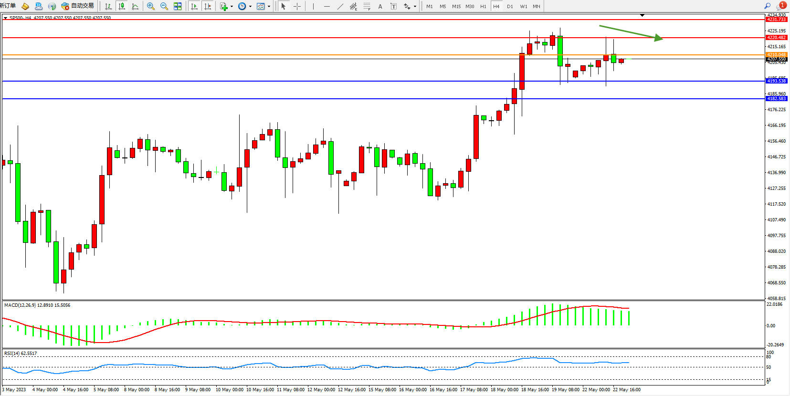Tile chart windows with the grid icon

click(178, 6)
